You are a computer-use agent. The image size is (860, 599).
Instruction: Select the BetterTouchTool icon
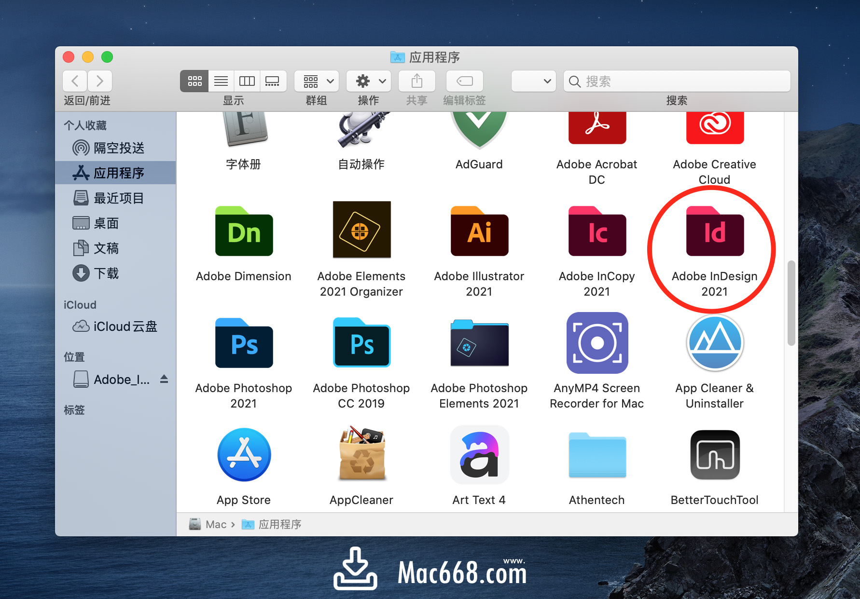click(x=715, y=455)
